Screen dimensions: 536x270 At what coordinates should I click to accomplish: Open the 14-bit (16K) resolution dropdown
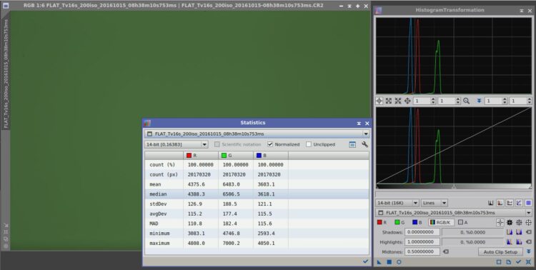397,203
